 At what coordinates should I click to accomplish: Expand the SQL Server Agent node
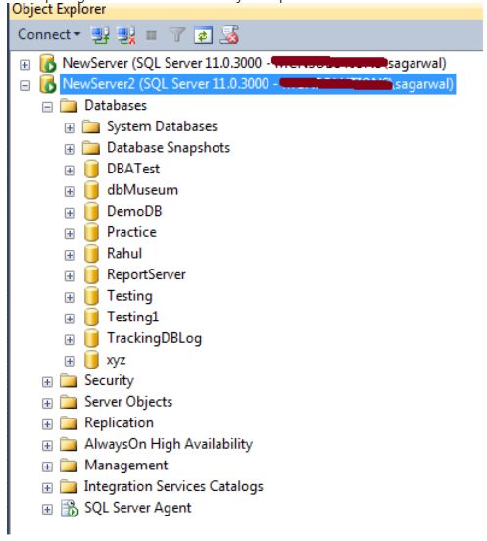pos(47,510)
